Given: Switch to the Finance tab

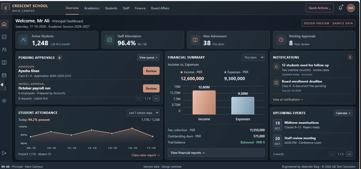Looking at the screenshot, I should [x=140, y=8].
